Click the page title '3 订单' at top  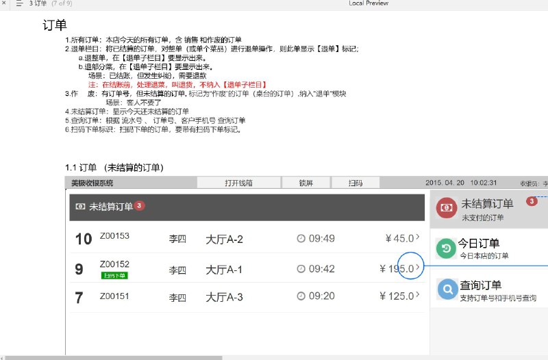(38, 3)
